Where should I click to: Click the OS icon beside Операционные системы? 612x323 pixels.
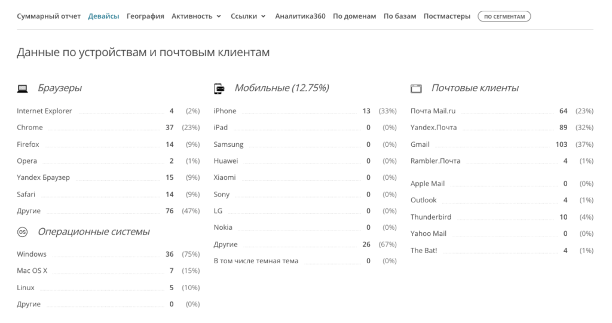click(x=22, y=232)
